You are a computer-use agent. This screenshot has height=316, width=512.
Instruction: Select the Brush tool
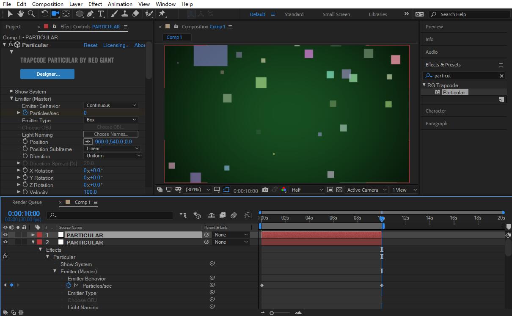[x=114, y=14]
